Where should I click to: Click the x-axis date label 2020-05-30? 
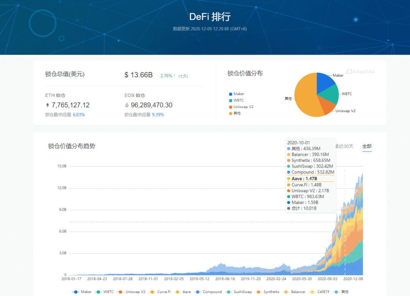click(302, 279)
